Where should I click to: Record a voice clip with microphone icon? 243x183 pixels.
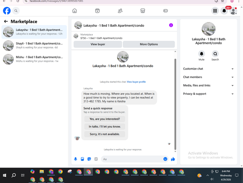tap(75, 159)
